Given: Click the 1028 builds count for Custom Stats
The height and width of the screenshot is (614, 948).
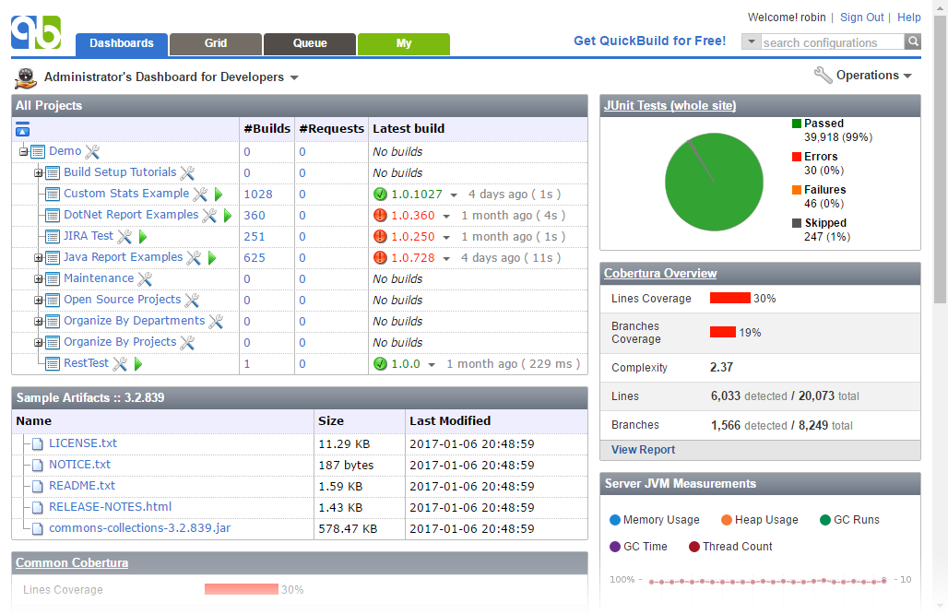Looking at the screenshot, I should click(258, 194).
